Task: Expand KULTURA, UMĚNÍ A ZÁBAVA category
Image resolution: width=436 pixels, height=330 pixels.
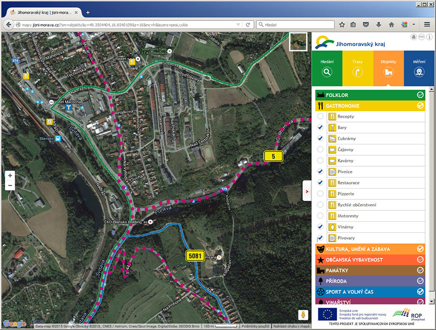Action: pos(370,249)
